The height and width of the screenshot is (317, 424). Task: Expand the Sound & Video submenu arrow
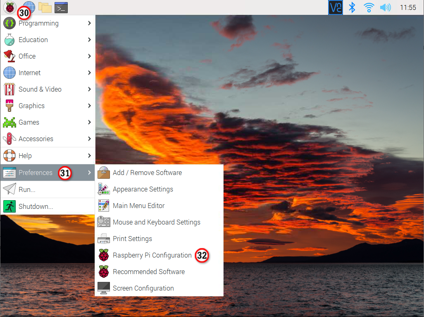point(90,89)
